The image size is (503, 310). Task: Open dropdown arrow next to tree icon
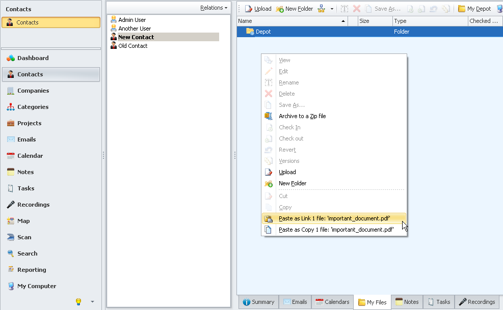click(332, 9)
